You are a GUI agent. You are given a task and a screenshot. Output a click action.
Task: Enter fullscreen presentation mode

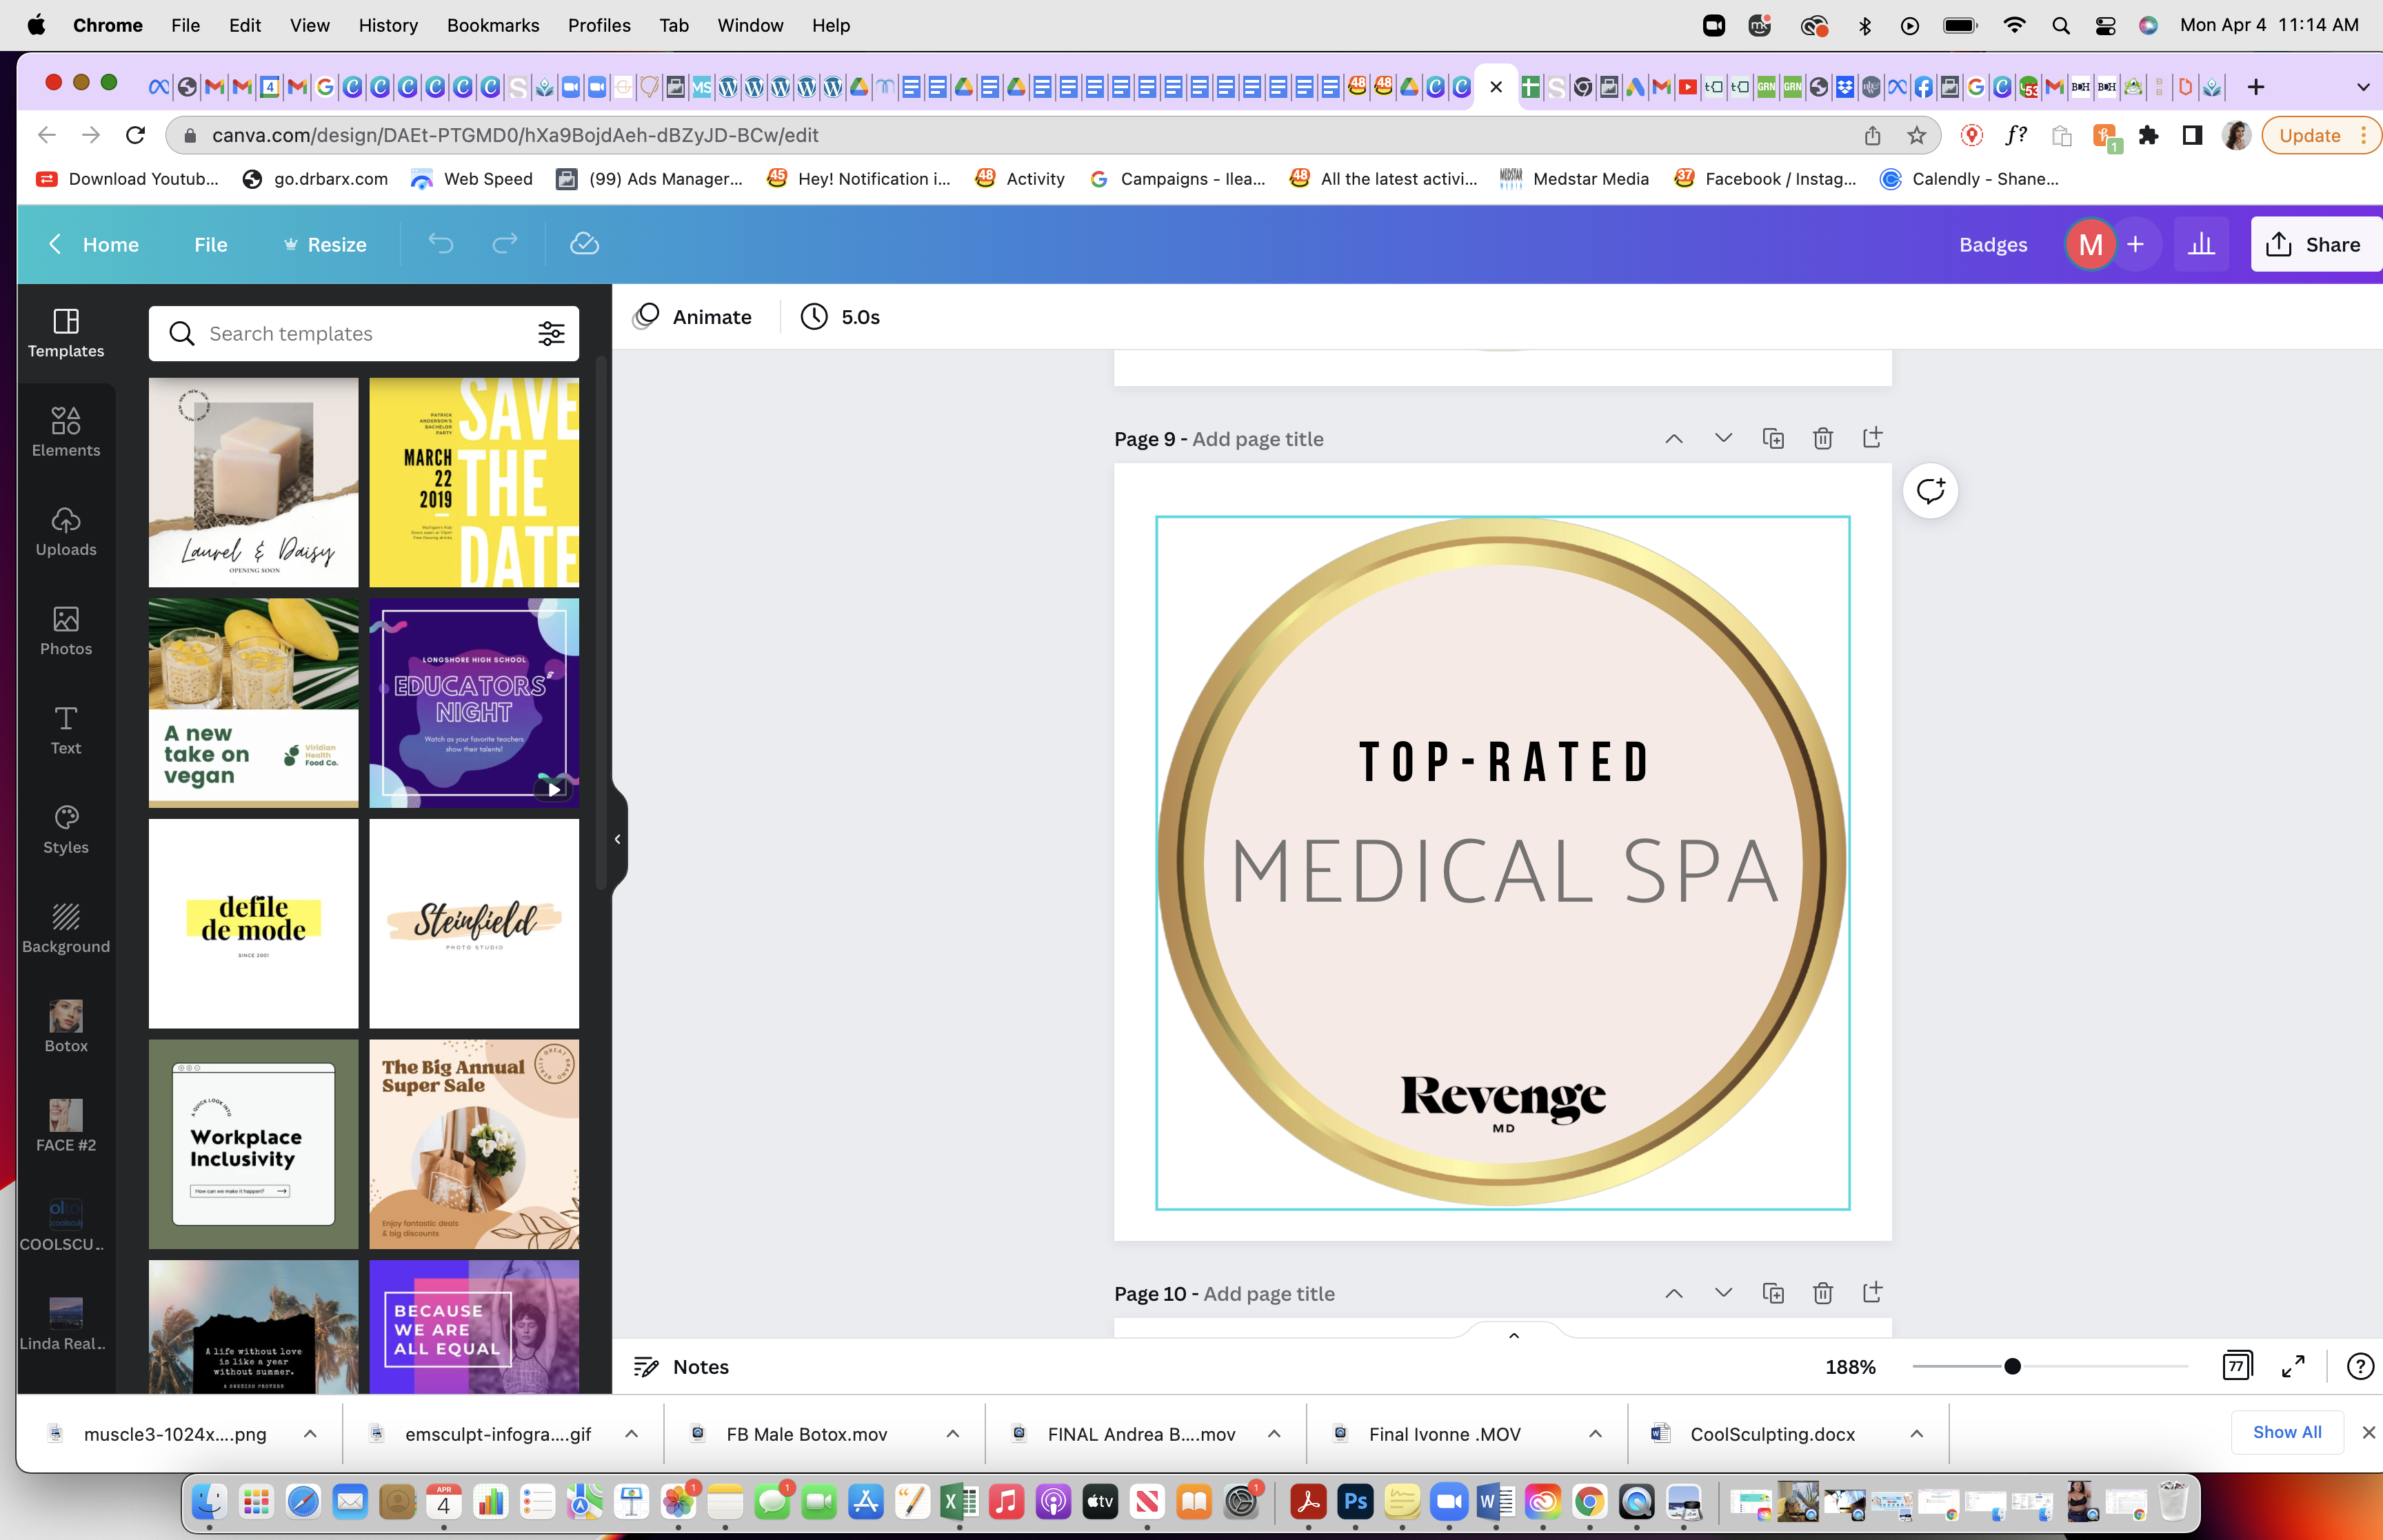[2293, 1366]
